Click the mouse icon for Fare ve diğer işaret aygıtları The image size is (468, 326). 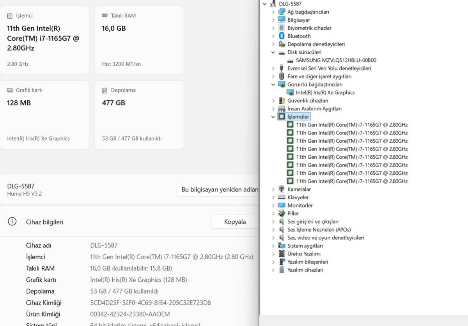tap(282, 76)
